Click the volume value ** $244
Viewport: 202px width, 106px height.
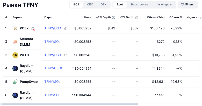(x=158, y=68)
